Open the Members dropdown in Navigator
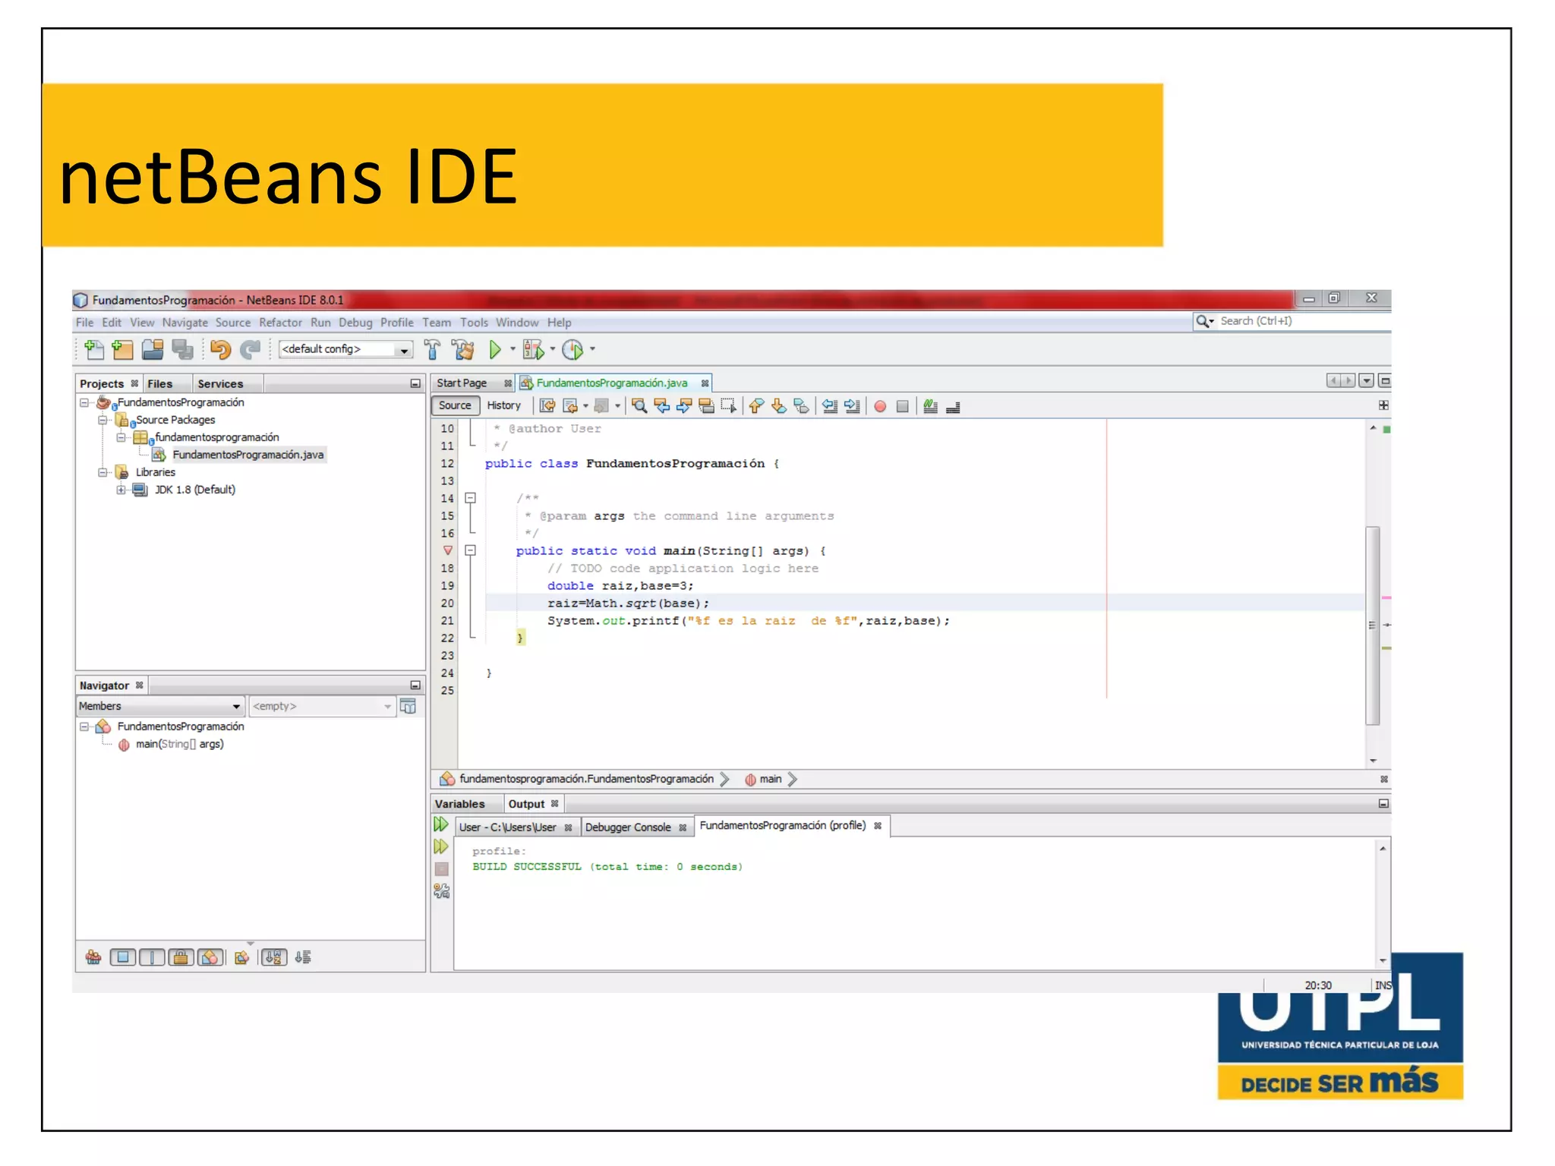This screenshot has height=1166, width=1555. (159, 706)
